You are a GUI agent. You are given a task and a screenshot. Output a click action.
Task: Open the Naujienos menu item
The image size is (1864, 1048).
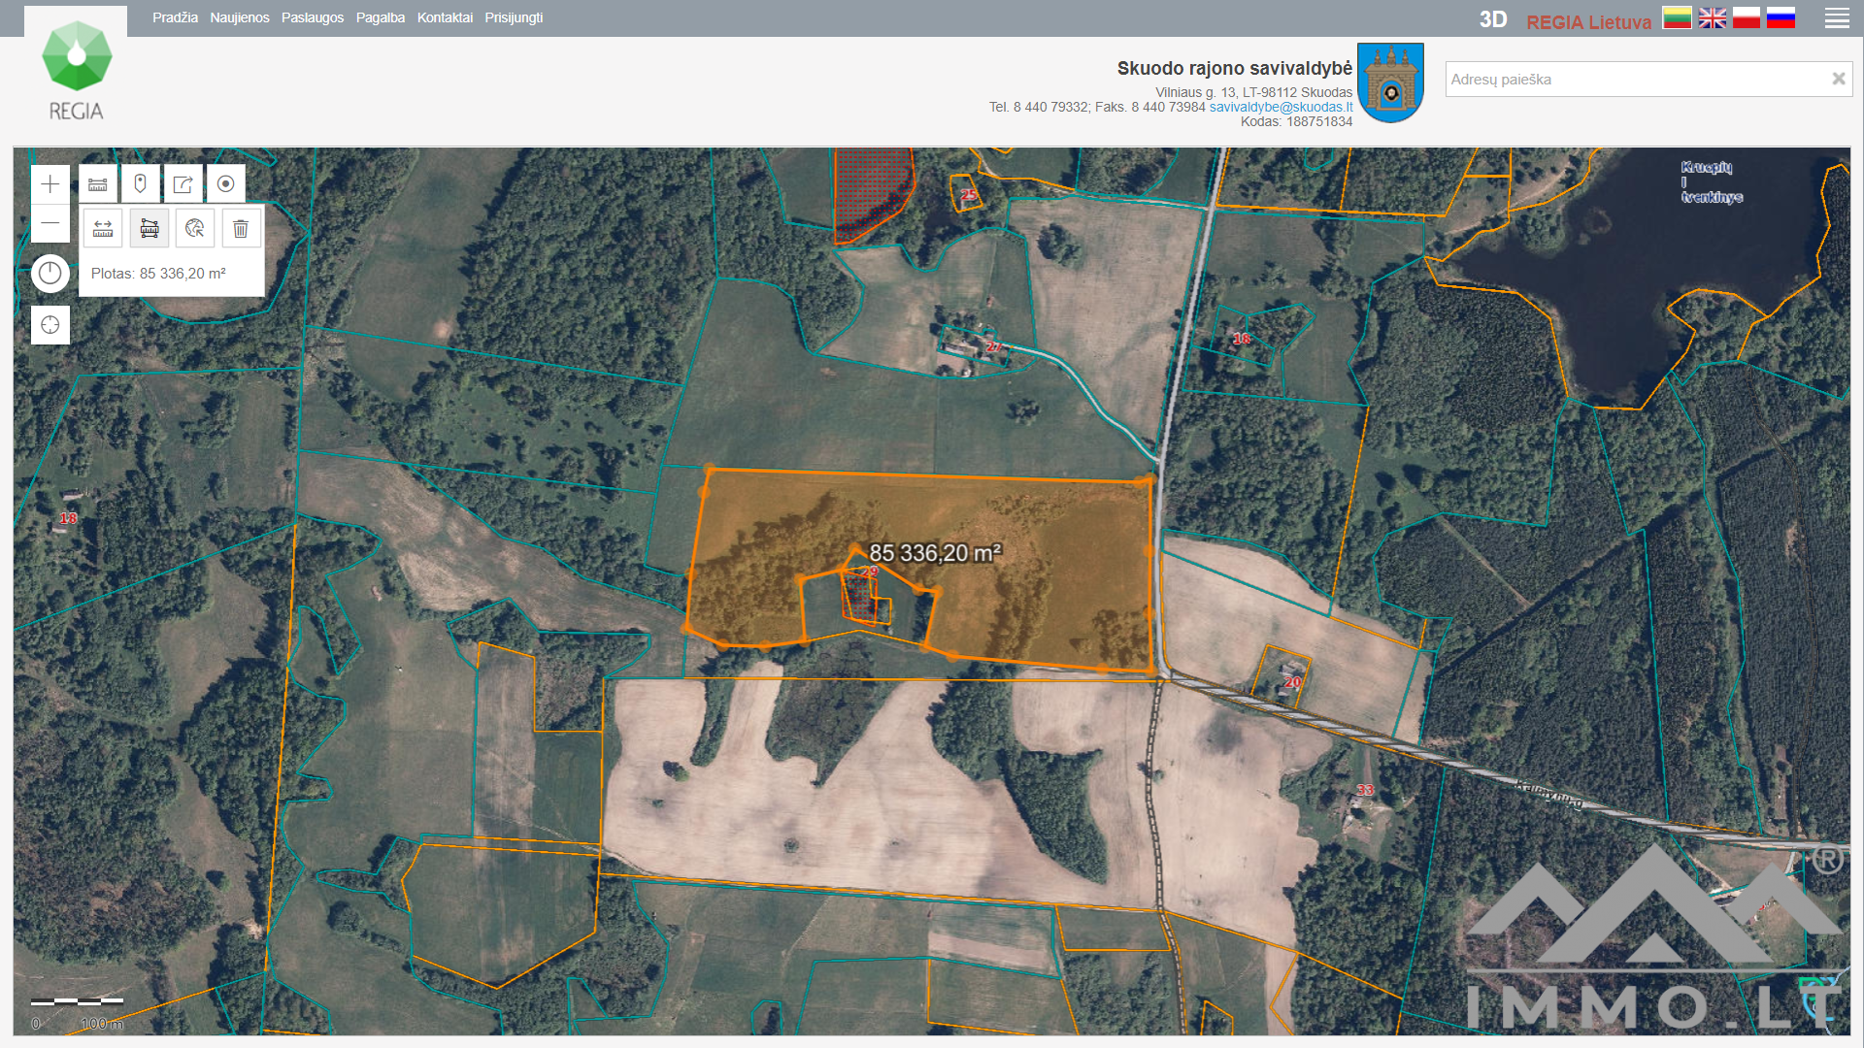coord(240,17)
